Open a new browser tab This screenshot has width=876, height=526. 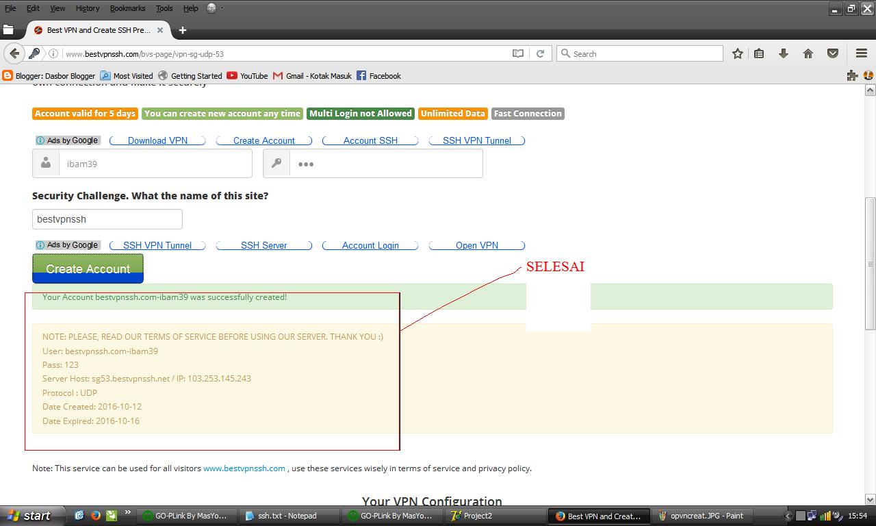182,30
